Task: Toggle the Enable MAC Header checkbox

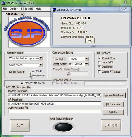Action: tap(53, 83)
